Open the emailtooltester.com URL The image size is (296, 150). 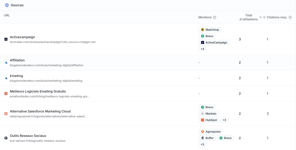tap(50, 96)
